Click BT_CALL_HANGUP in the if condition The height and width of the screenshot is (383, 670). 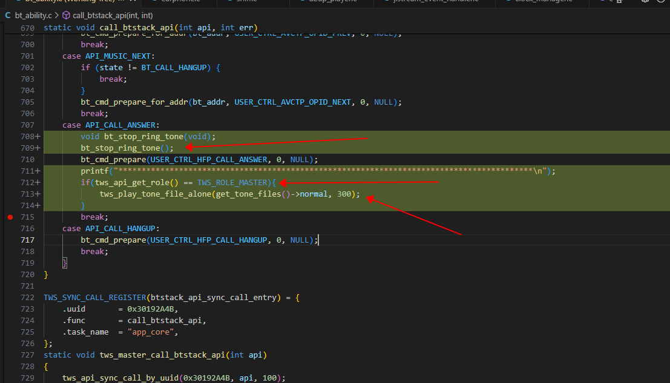174,67
